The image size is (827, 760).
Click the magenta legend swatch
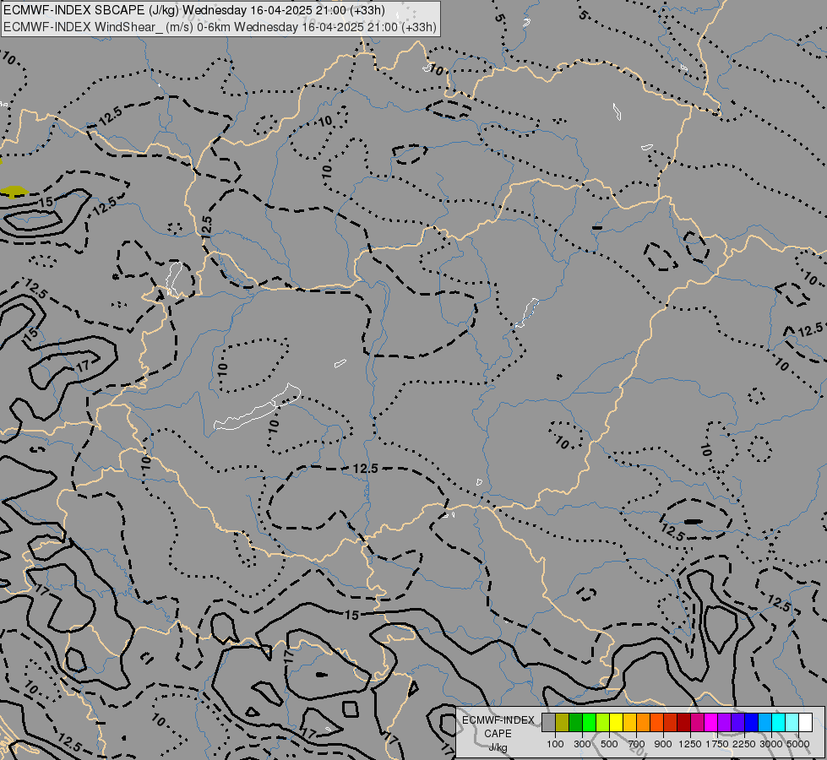pos(711,723)
